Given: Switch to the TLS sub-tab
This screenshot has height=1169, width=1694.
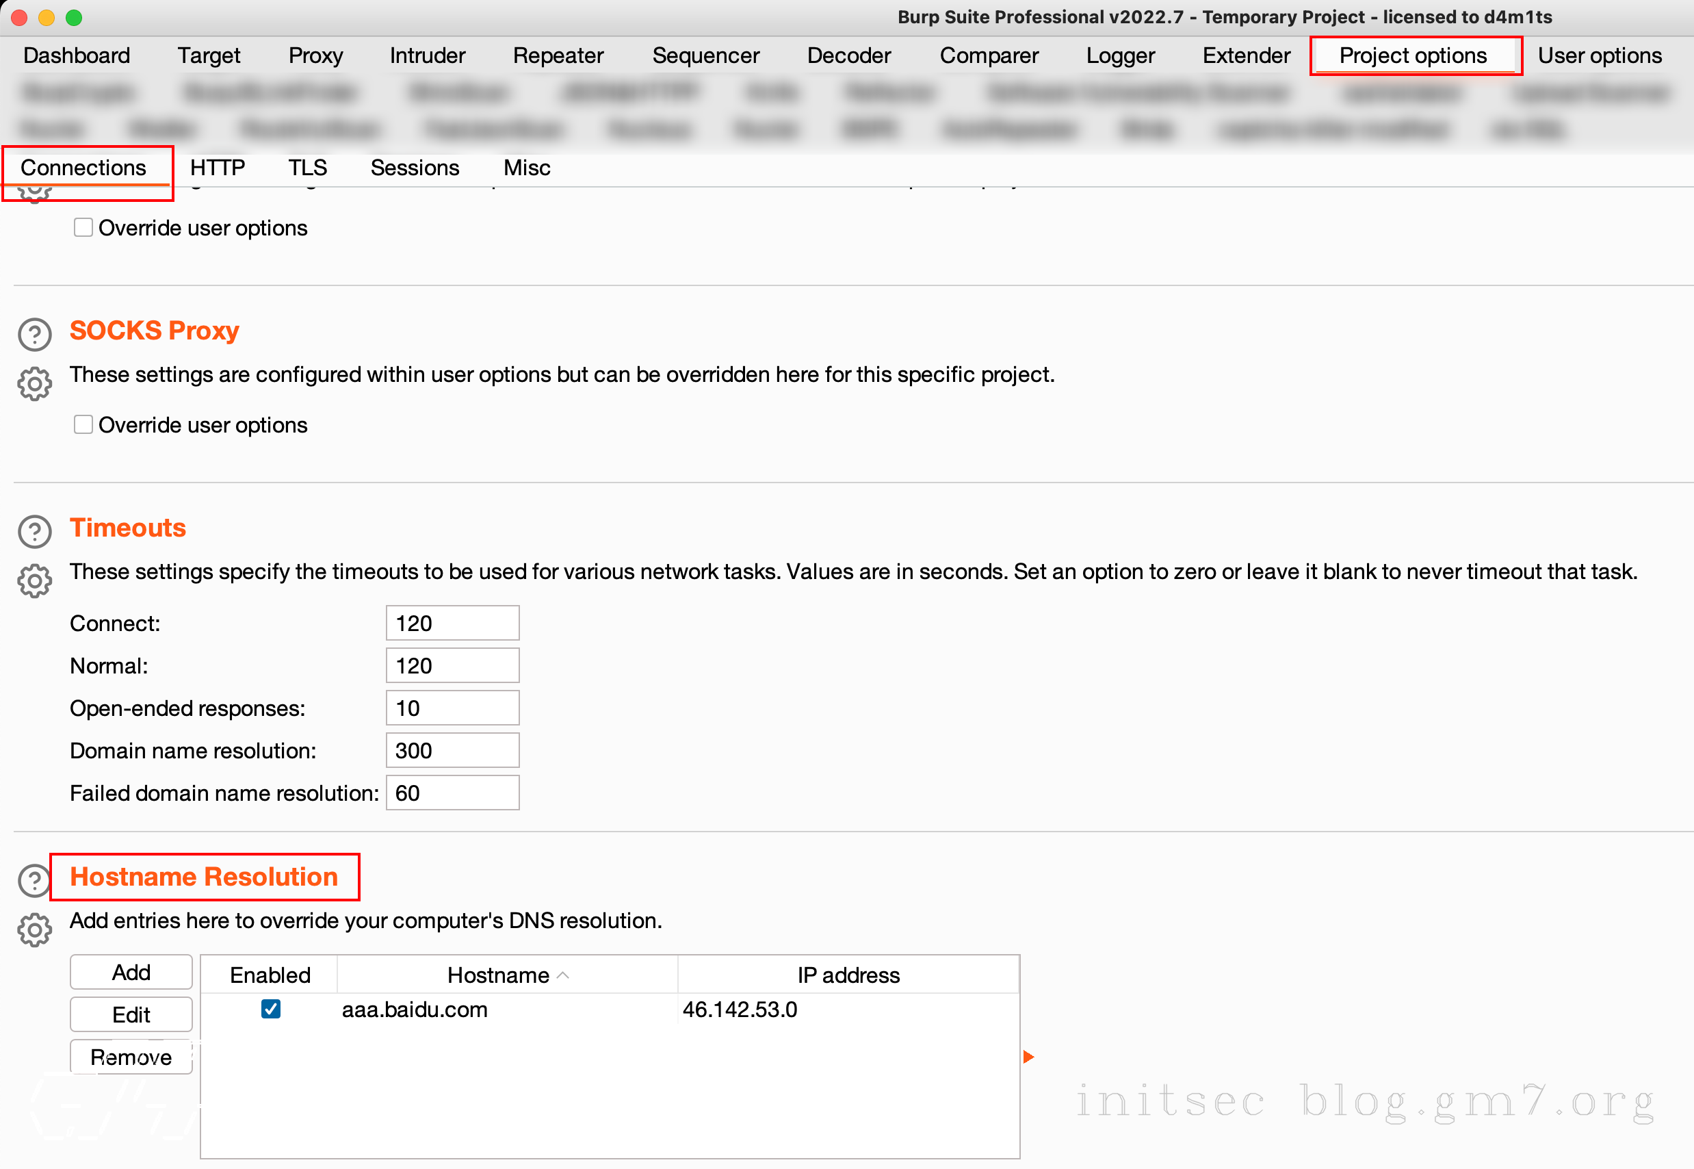Looking at the screenshot, I should pos(307,168).
